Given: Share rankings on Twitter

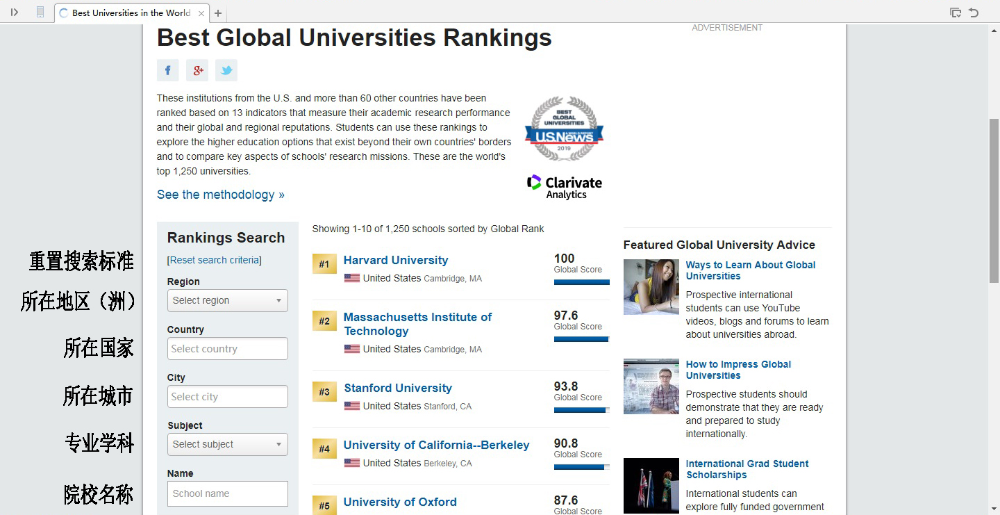Looking at the screenshot, I should (226, 70).
